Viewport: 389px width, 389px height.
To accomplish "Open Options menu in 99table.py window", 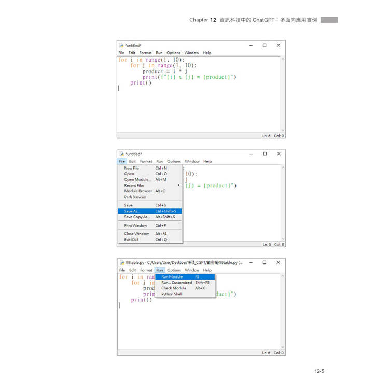I will (174, 270).
